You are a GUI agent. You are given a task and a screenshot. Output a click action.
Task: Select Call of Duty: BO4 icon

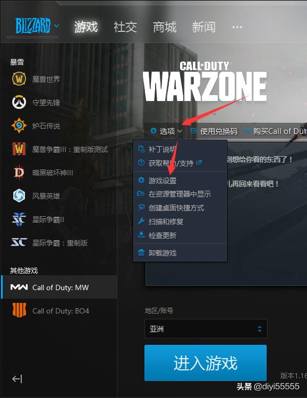tap(19, 310)
